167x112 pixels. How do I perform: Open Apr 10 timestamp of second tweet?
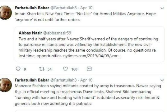(86, 80)
